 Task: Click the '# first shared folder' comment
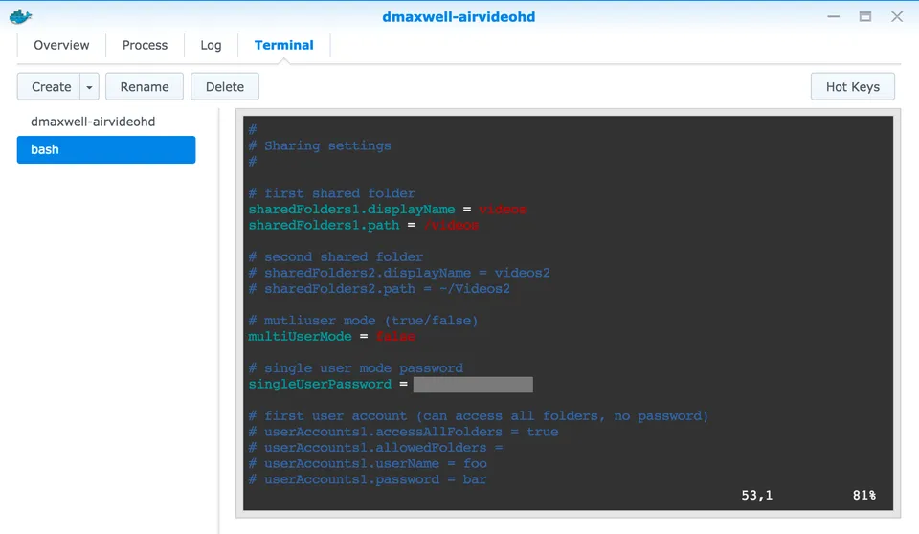click(332, 193)
